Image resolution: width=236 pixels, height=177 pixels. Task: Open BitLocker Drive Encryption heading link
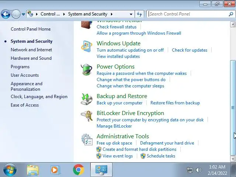[x=130, y=113]
